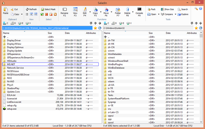This screenshot has height=129, width=205.
Task: Sort right panel by Date column
Action: click(x=176, y=33)
